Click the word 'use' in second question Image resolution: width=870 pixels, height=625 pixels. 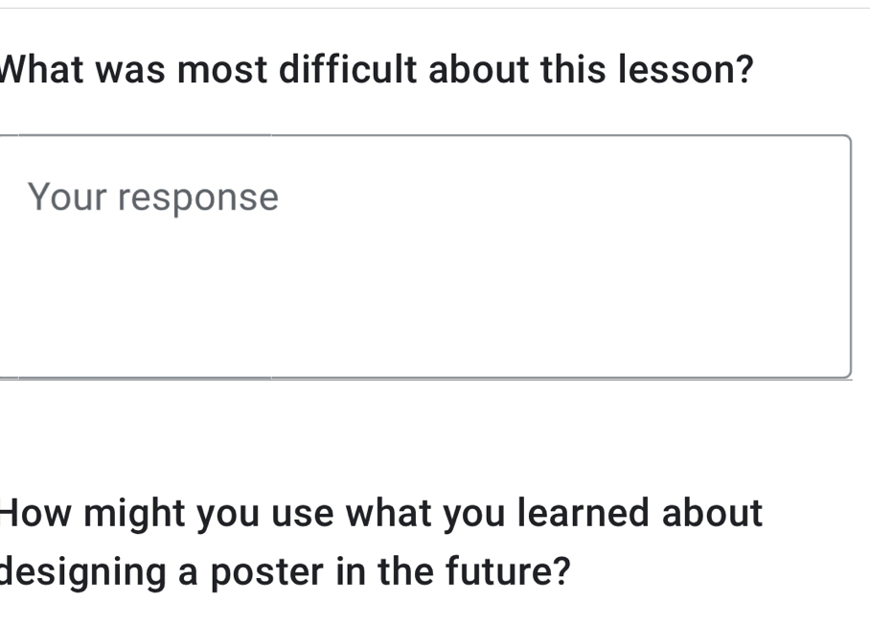302,513
